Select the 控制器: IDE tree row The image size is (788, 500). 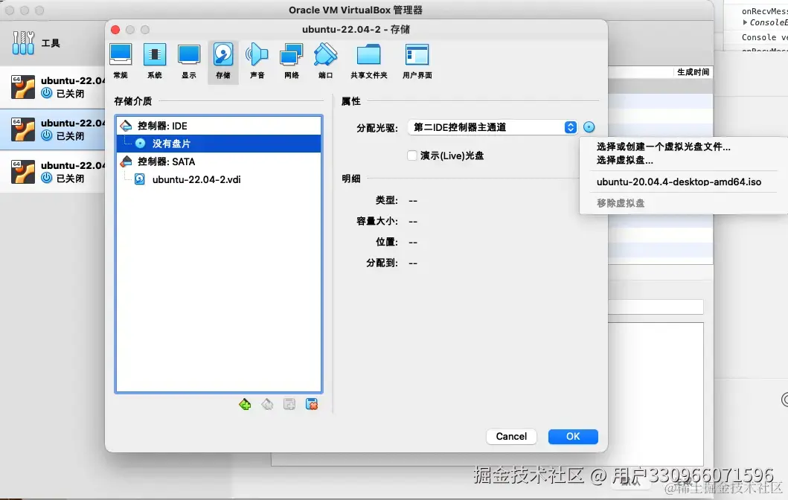coord(219,126)
